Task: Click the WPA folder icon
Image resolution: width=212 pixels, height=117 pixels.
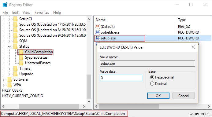Action: click(x=9, y=85)
